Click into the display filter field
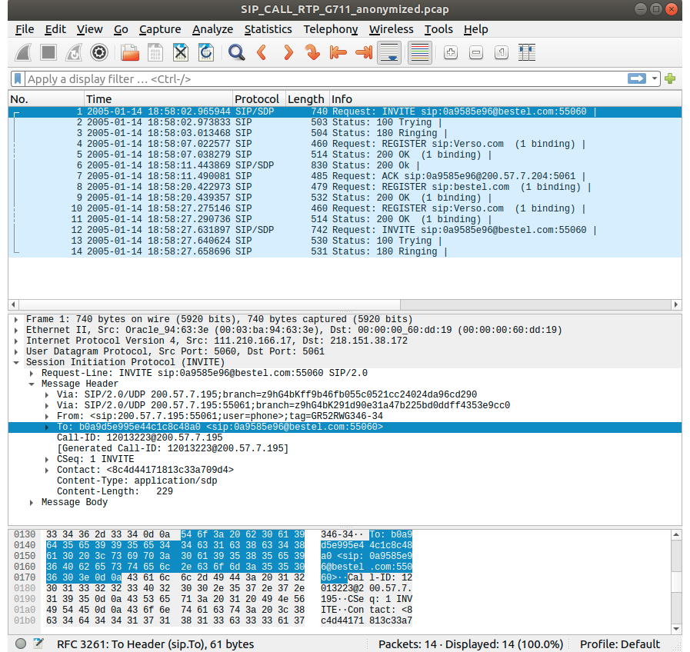This screenshot has height=652, width=690. pos(308,79)
